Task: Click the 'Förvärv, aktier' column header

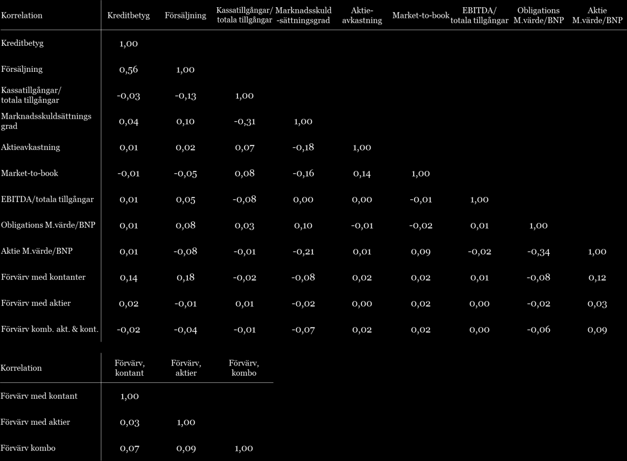Action: pos(186,368)
